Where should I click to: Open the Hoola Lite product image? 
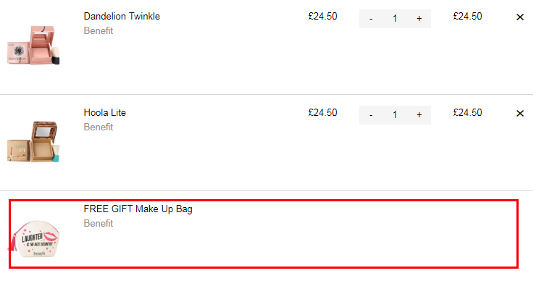click(33, 141)
